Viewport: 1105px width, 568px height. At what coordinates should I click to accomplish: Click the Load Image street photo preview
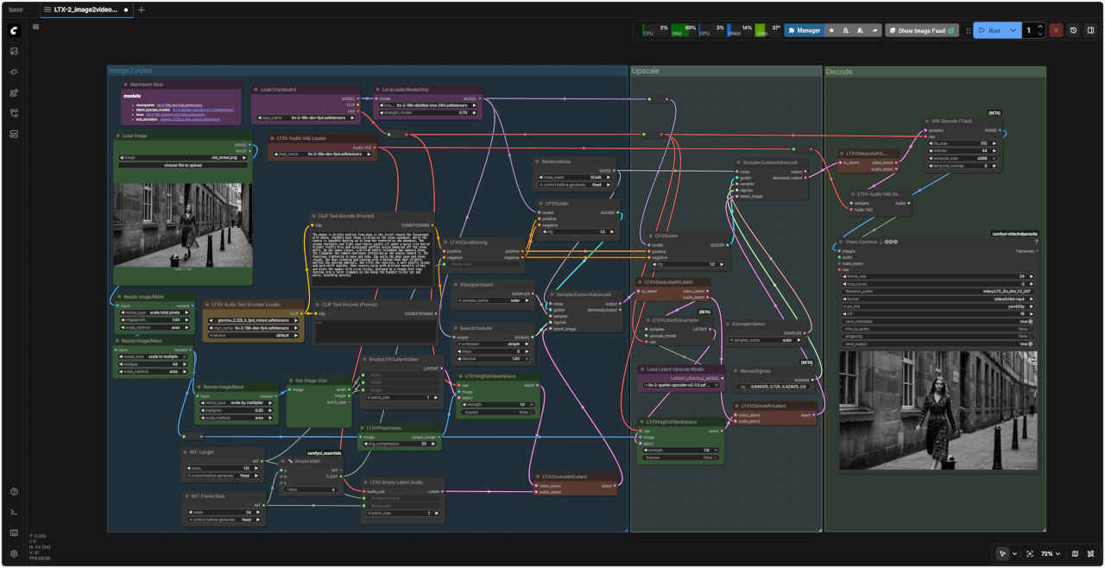click(x=183, y=224)
